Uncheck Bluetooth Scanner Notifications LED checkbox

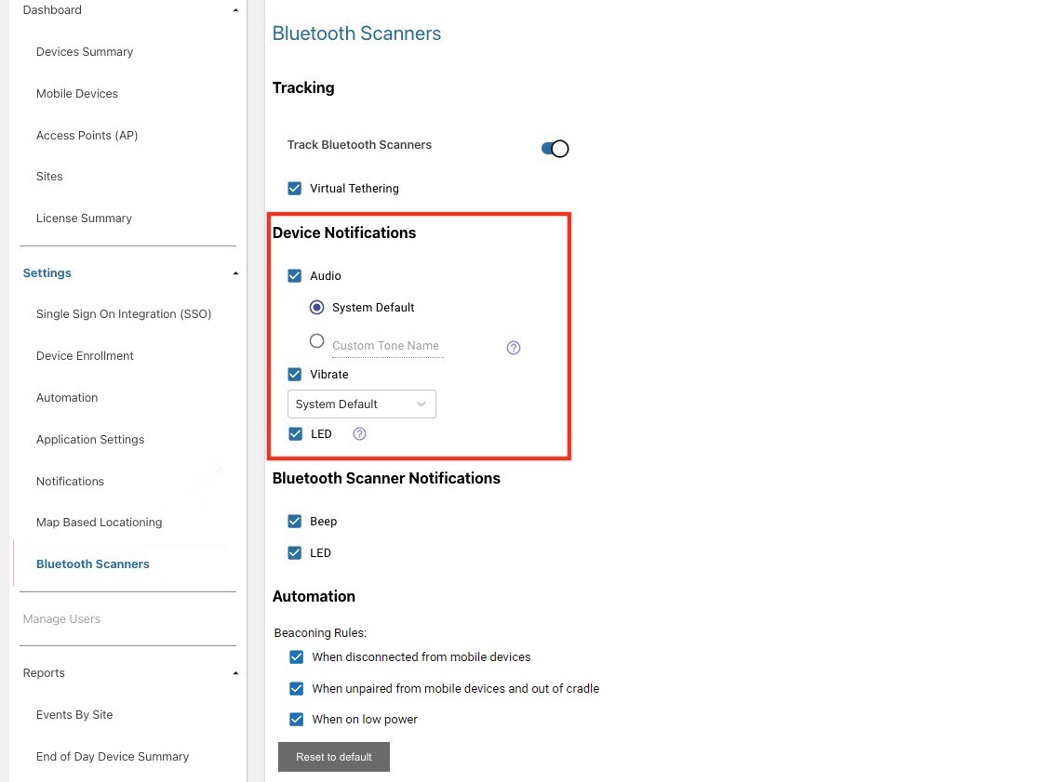coord(295,553)
